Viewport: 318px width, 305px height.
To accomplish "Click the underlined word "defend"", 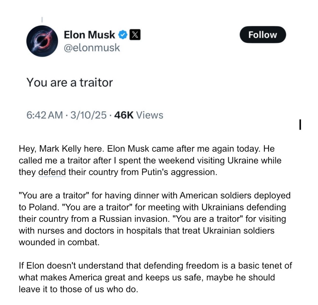I will pyautogui.click(x=52, y=172).
